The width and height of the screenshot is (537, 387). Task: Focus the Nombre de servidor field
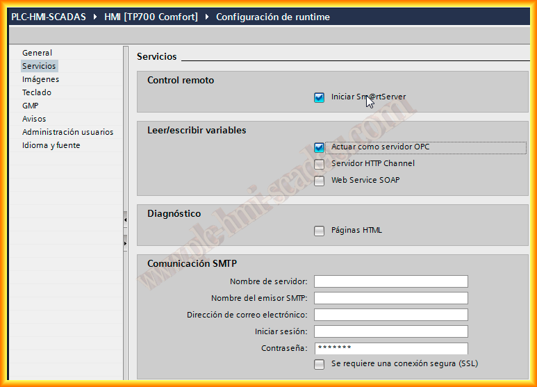pyautogui.click(x=390, y=281)
